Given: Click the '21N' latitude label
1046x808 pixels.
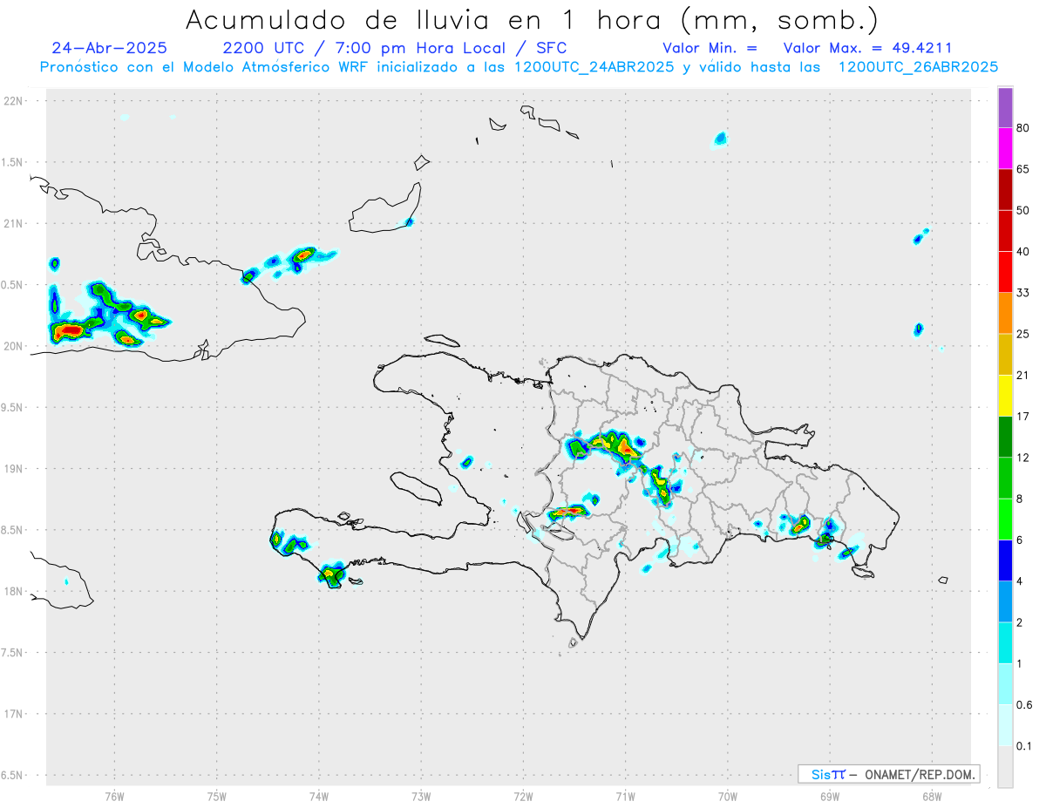Looking at the screenshot, I should tap(14, 223).
